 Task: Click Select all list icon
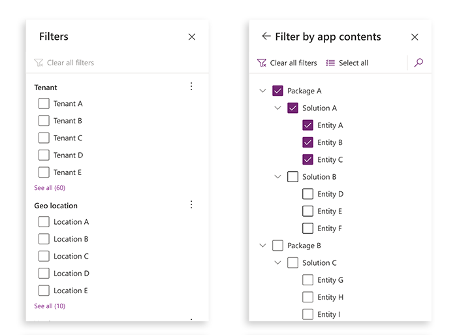330,63
